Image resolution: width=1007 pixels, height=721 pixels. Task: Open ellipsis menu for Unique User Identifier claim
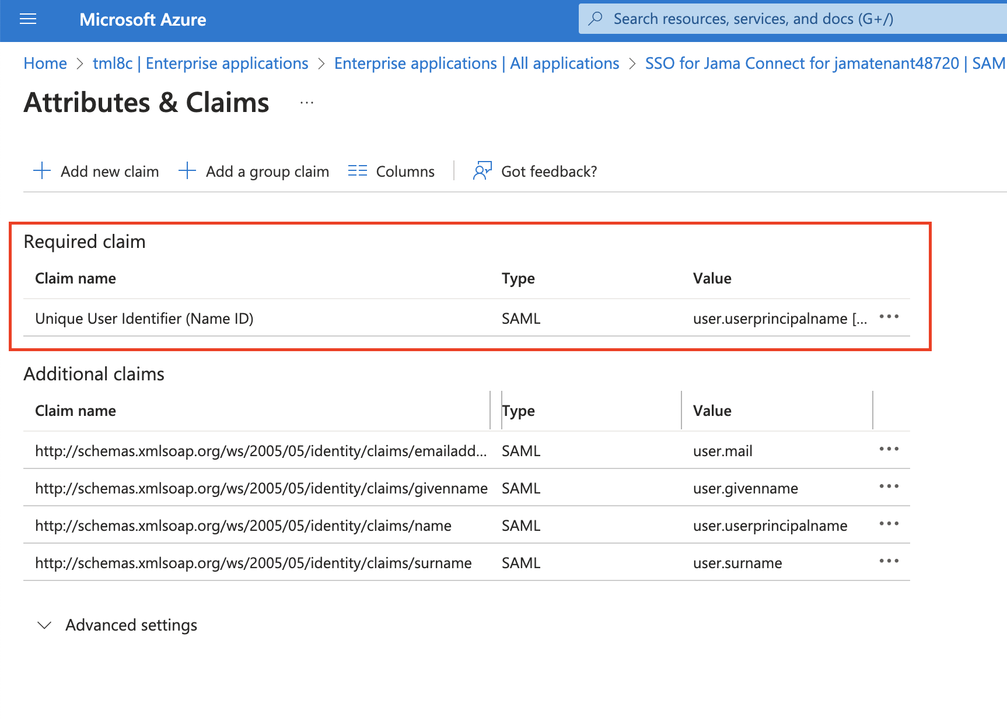pyautogui.click(x=889, y=317)
